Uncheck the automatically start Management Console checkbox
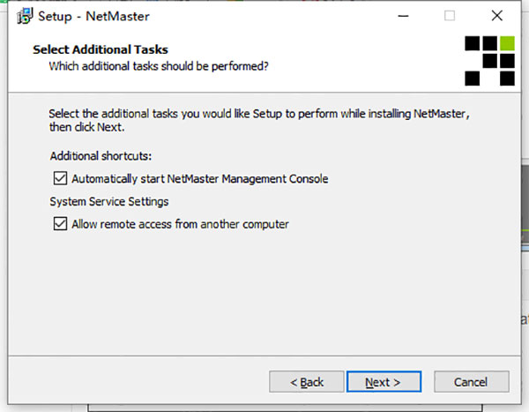The height and width of the screenshot is (412, 529). [x=60, y=178]
